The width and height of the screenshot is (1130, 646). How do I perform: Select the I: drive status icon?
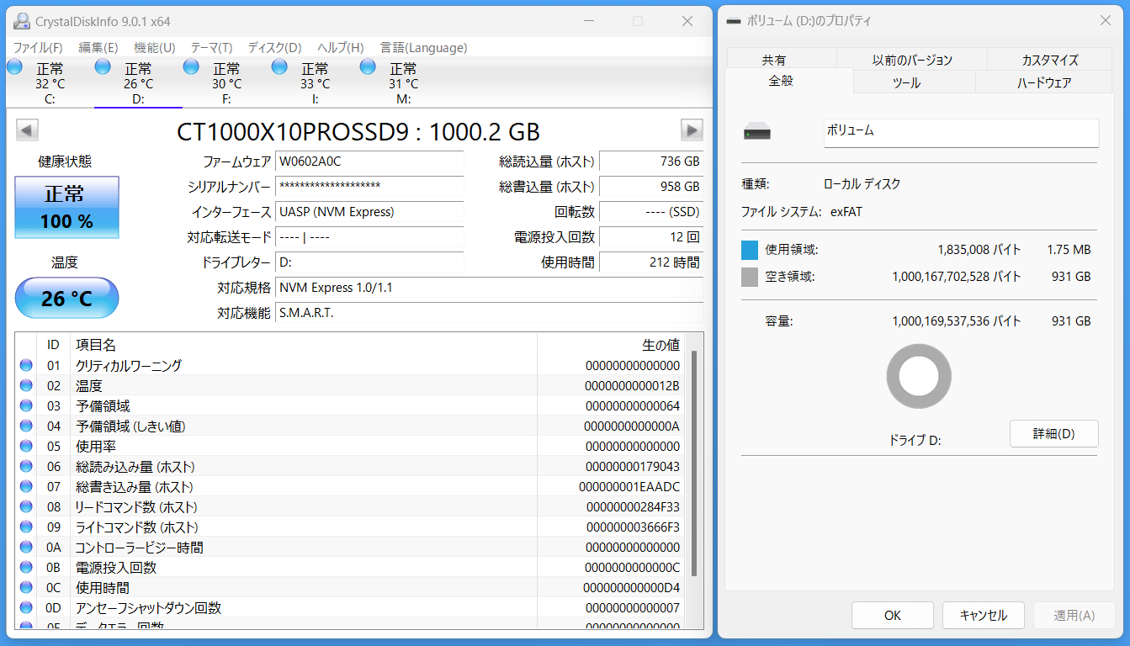[x=279, y=66]
